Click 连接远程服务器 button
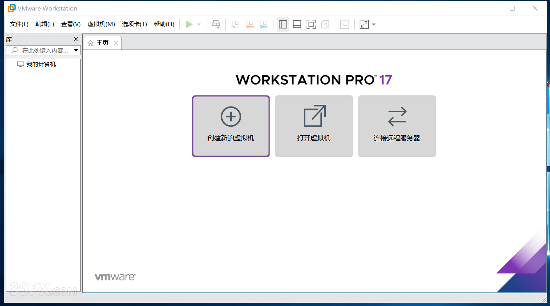 (397, 126)
